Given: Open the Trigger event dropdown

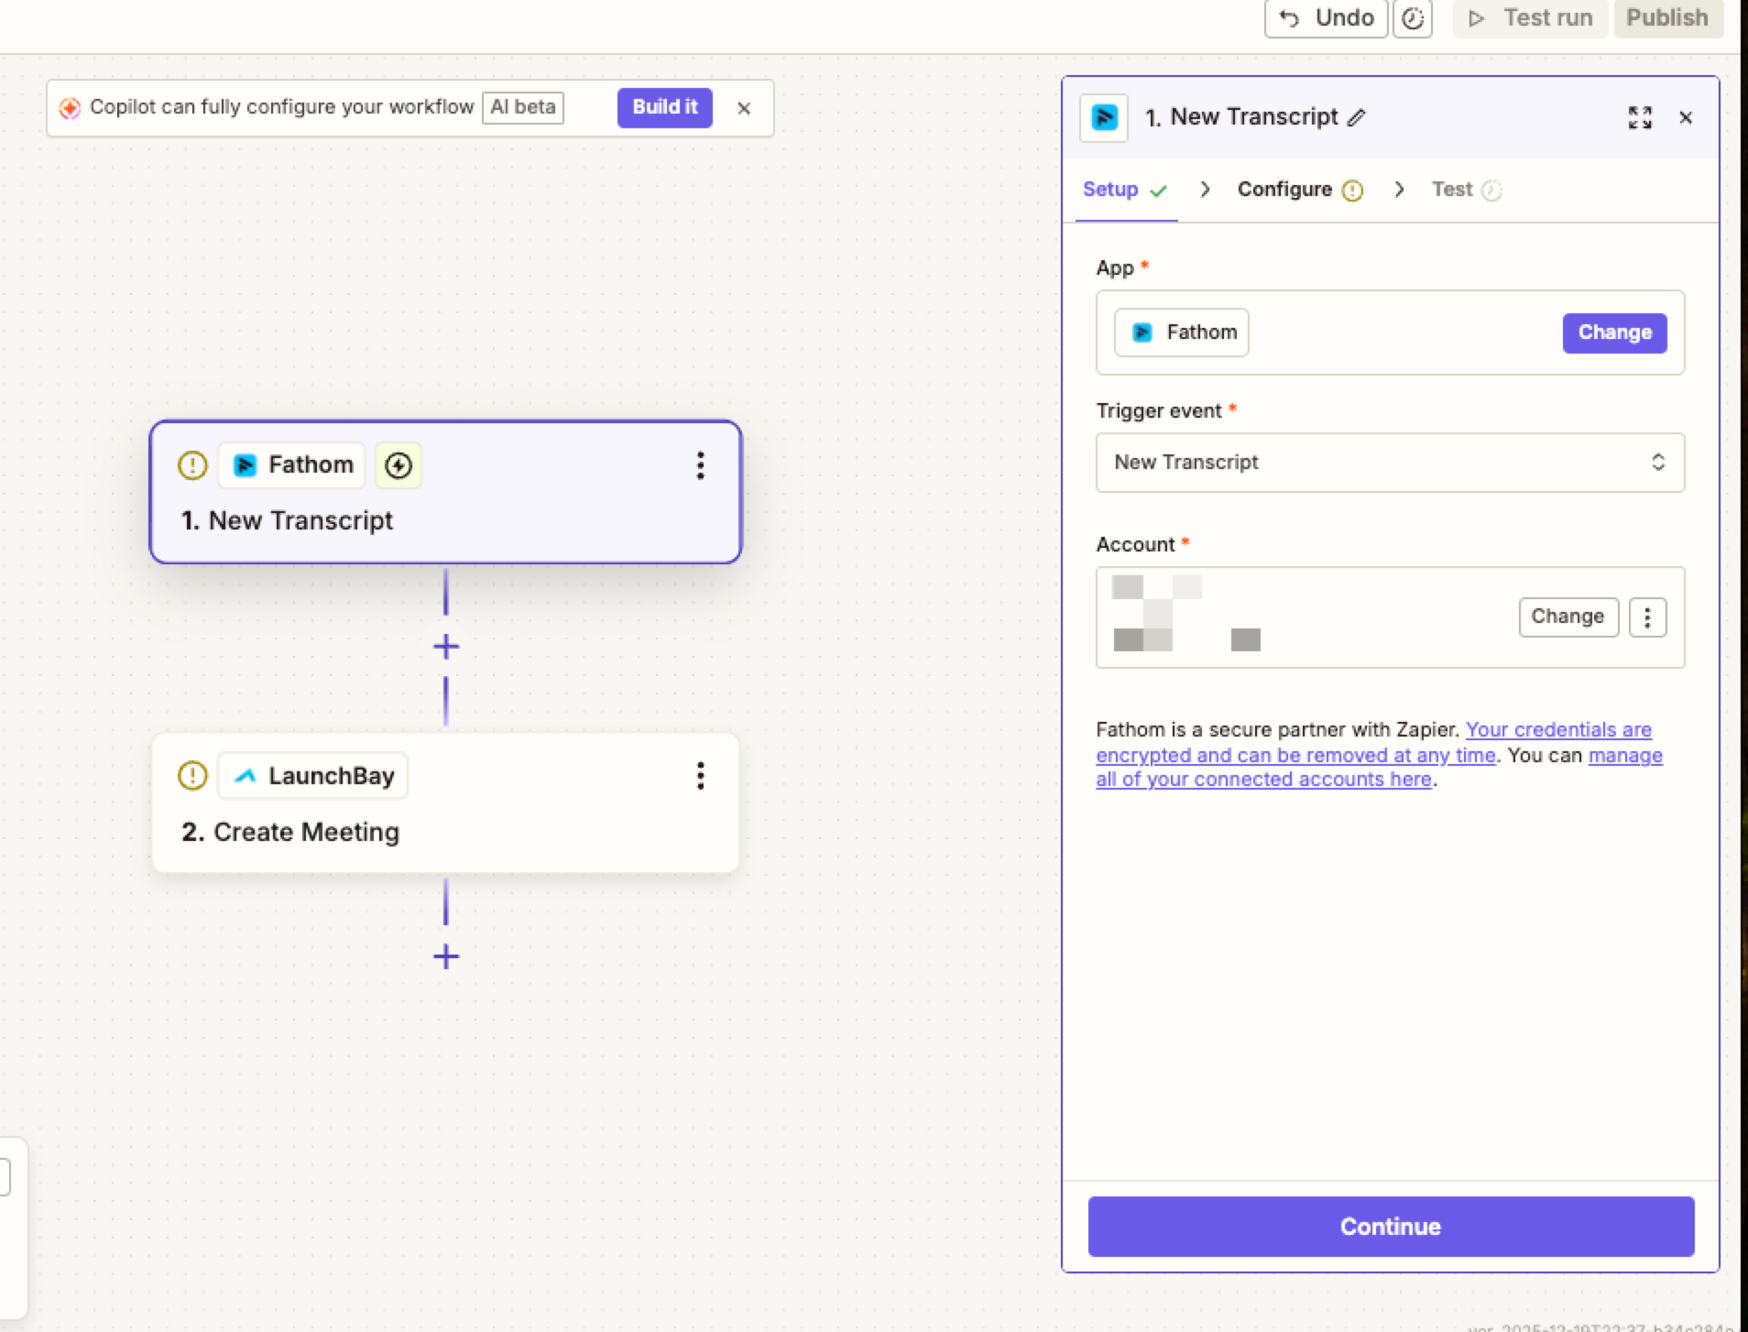Looking at the screenshot, I should 1390,463.
